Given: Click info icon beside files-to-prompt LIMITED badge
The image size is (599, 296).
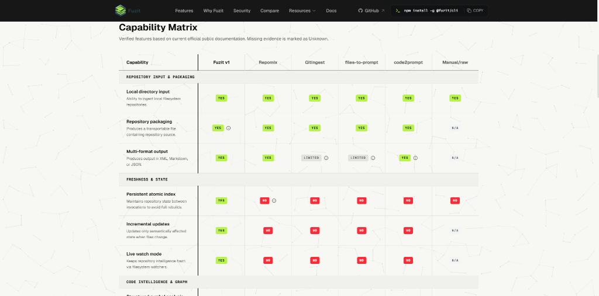Looking at the screenshot, I should (x=373, y=158).
